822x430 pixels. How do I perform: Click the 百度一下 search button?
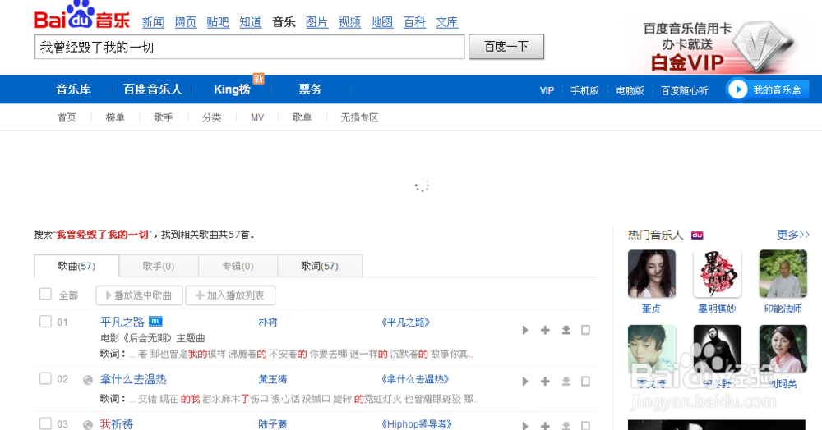(x=506, y=47)
